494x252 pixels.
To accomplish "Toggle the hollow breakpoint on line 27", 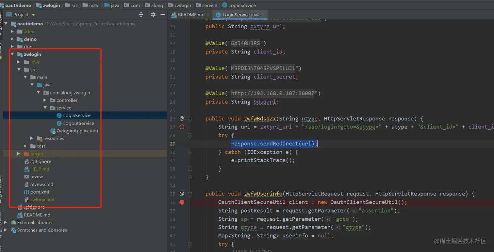I will click(182, 127).
